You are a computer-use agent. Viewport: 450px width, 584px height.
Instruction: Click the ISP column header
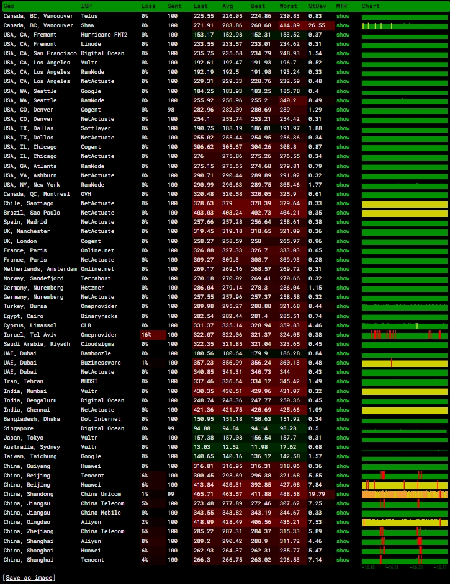pyautogui.click(x=87, y=6)
